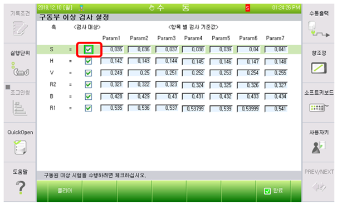
Task: Select the 창조정 window adjust icon
Action: [319, 68]
